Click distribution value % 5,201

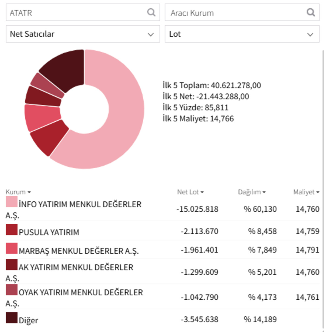coord(262,272)
